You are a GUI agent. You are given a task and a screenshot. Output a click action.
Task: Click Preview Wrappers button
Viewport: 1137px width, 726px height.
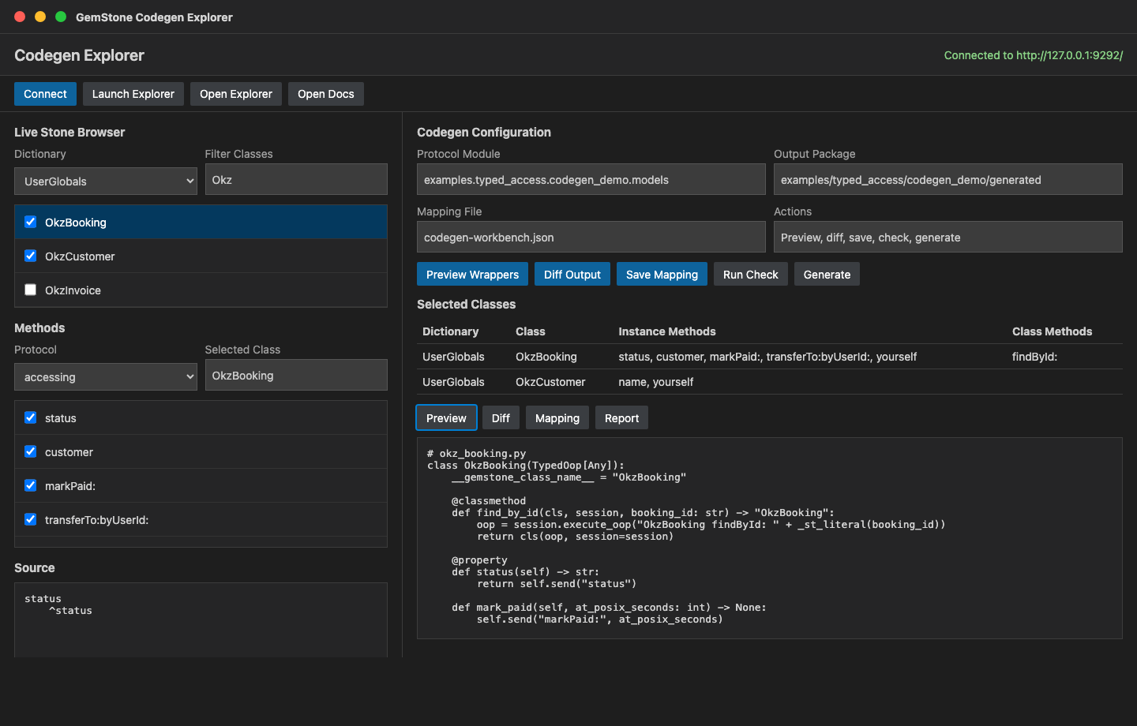pyautogui.click(x=472, y=274)
